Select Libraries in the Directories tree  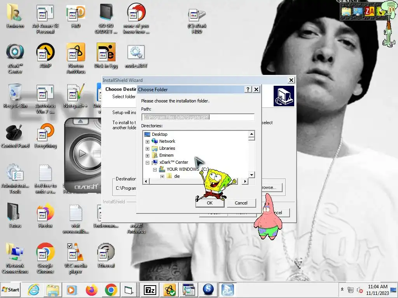(167, 148)
